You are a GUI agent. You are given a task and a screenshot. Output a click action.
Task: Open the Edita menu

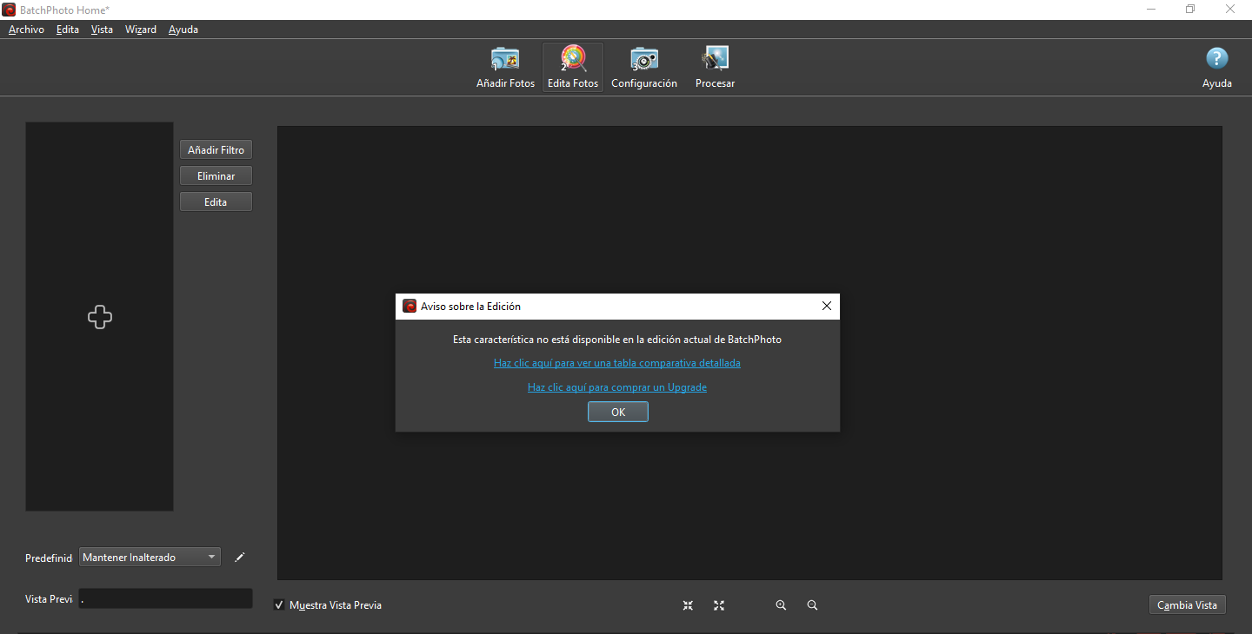tap(68, 30)
